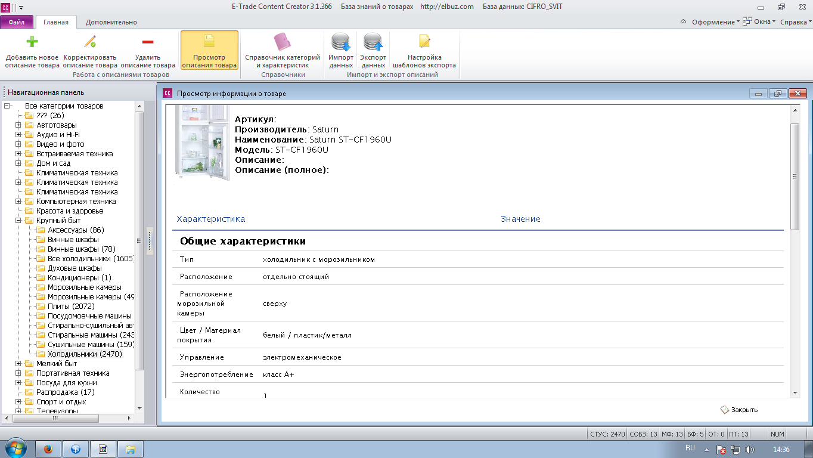
Task: Click the Красота и здоровье folder icon
Action: click(29, 211)
